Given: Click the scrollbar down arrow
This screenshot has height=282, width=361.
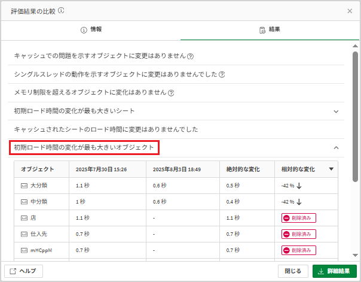Looking at the screenshot, I should (x=355, y=255).
